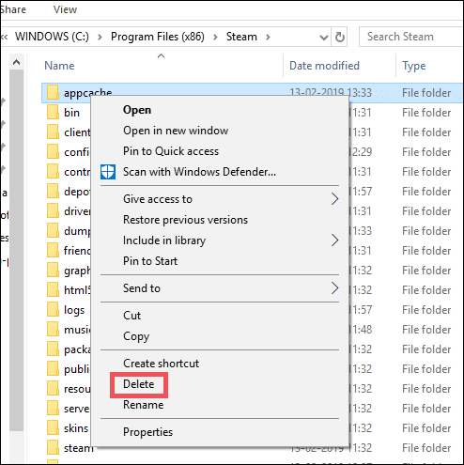Select the logs folder icon

[53, 310]
